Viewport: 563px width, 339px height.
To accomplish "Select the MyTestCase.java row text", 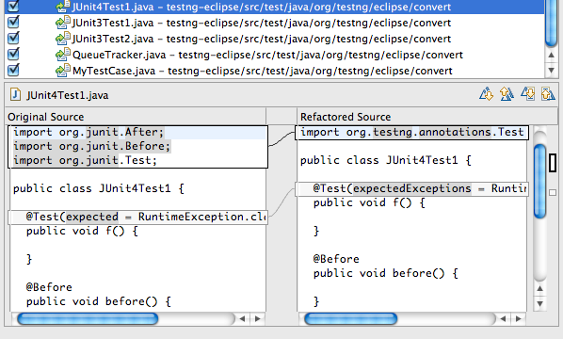I will pos(262,71).
